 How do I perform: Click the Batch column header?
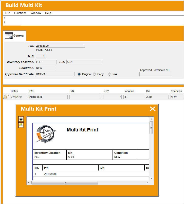14,91
